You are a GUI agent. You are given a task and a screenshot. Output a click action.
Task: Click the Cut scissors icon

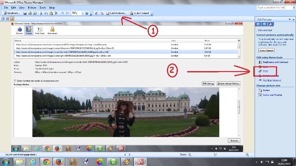coord(41,13)
